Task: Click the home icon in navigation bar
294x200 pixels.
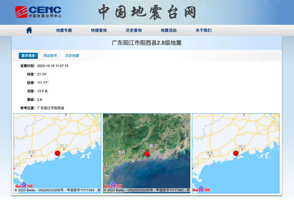Action: pos(29,30)
